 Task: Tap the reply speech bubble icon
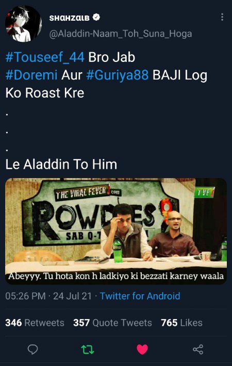tap(32, 349)
